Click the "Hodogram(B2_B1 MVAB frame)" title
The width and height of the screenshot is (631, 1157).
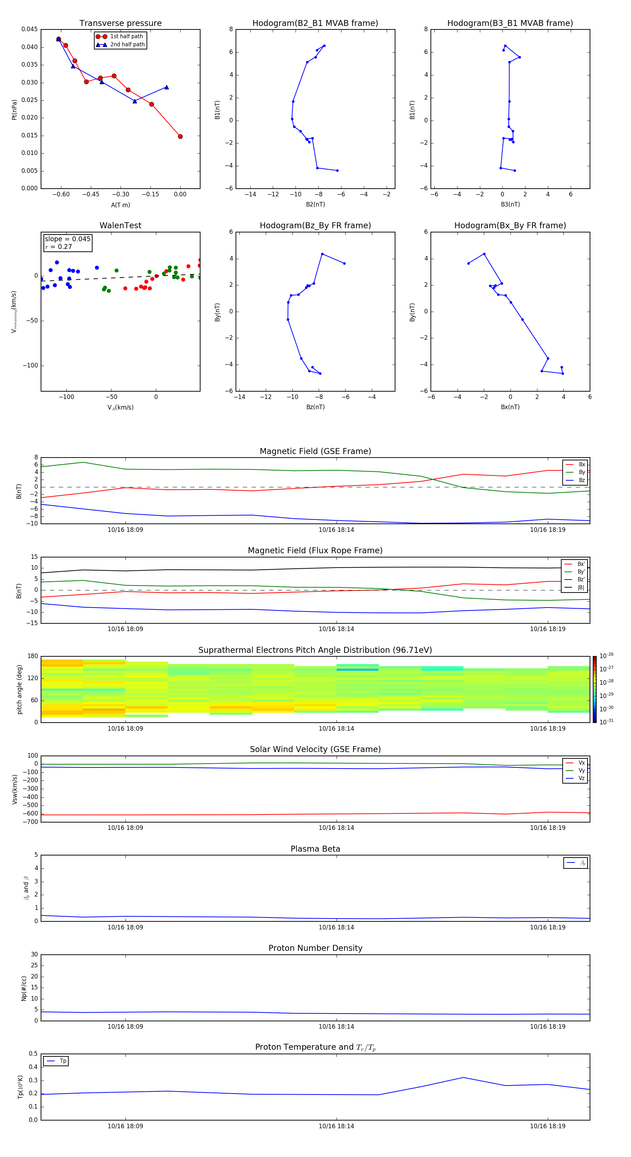315,23
